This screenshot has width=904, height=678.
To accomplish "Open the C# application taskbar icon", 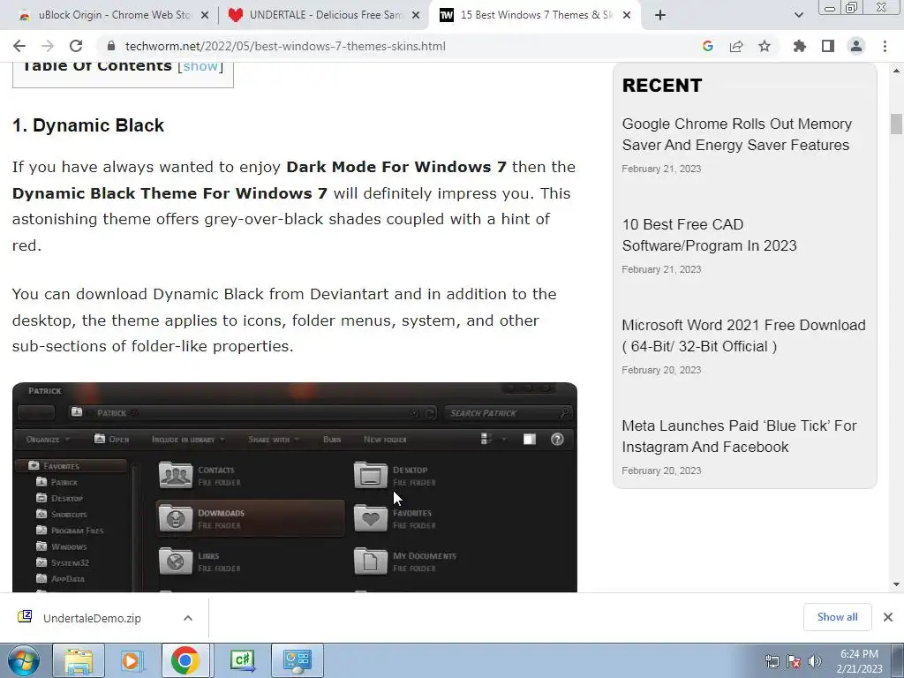I will [x=242, y=660].
